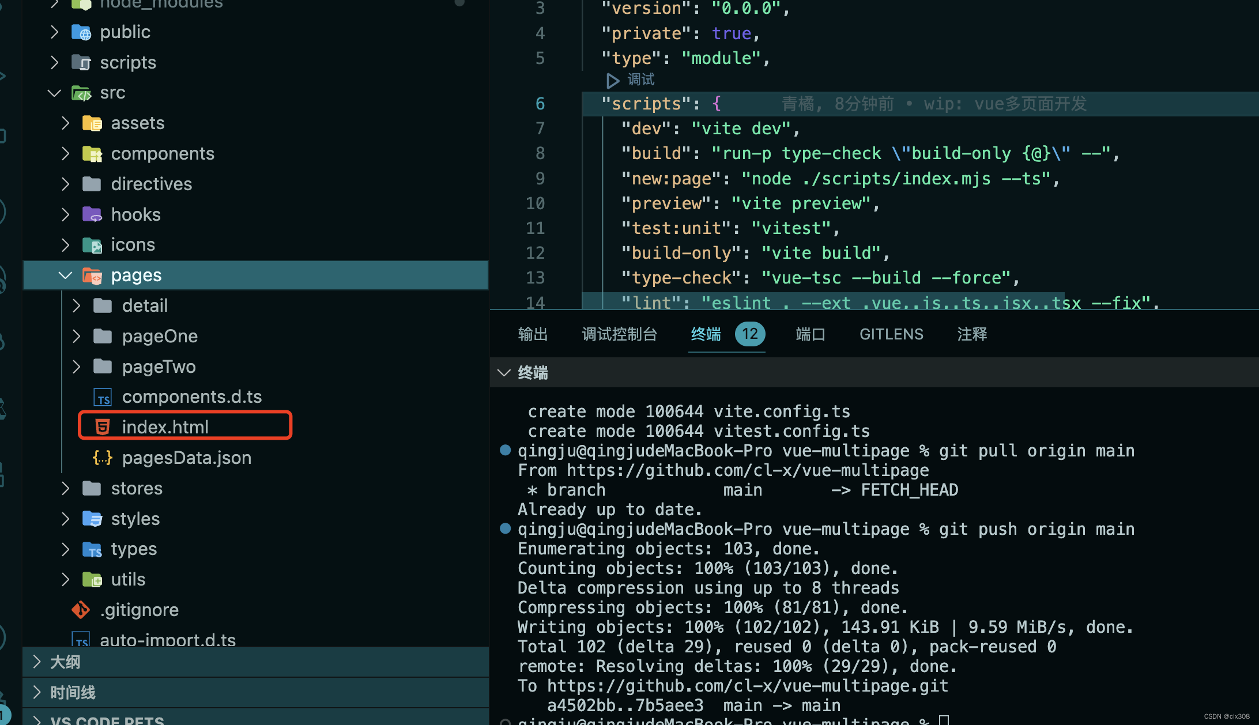This screenshot has height=725, width=1259.
Task: Click the pages folder icon
Action: tap(92, 275)
